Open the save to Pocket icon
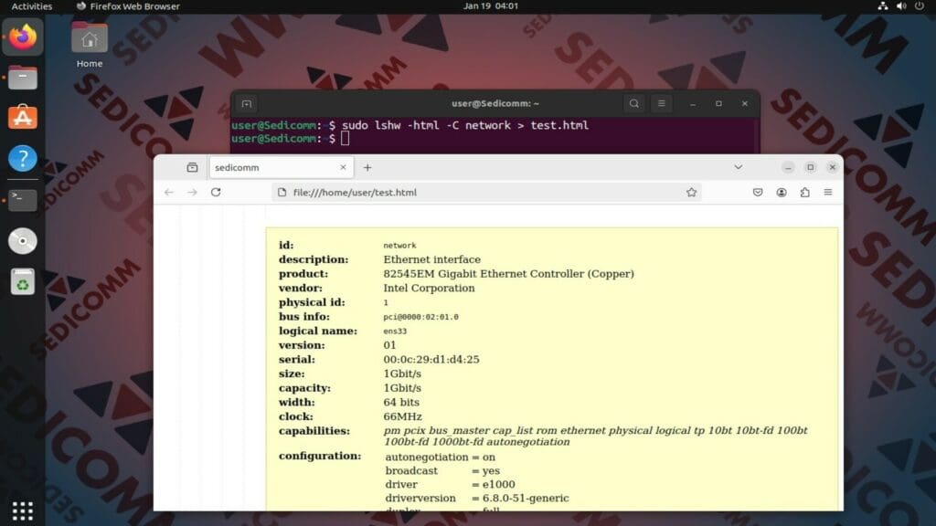 [758, 193]
